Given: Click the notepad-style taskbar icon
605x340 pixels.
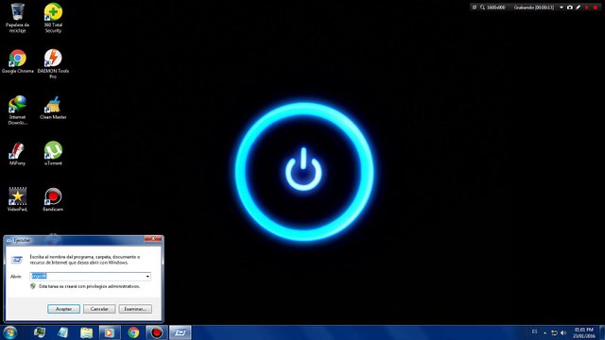Looking at the screenshot, I should tap(63, 332).
